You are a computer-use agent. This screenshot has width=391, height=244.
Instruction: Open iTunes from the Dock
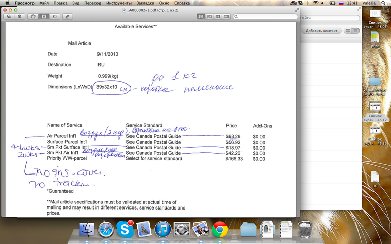pos(162,230)
